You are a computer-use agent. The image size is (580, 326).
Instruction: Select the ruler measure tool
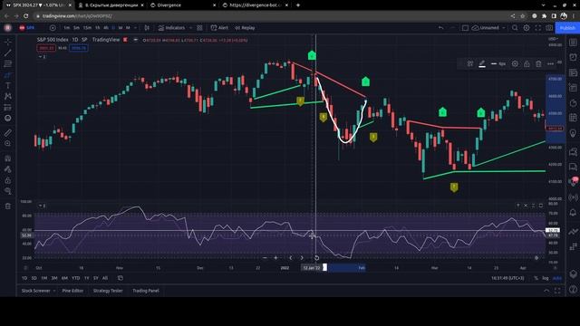coord(8,132)
